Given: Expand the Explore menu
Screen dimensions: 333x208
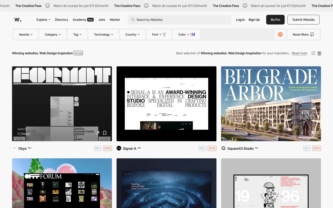Looking at the screenshot, I should coord(43,19).
